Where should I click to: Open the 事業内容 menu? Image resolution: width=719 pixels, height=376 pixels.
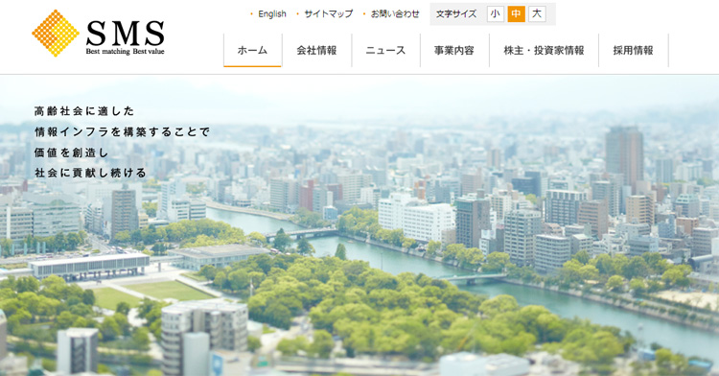(x=454, y=51)
